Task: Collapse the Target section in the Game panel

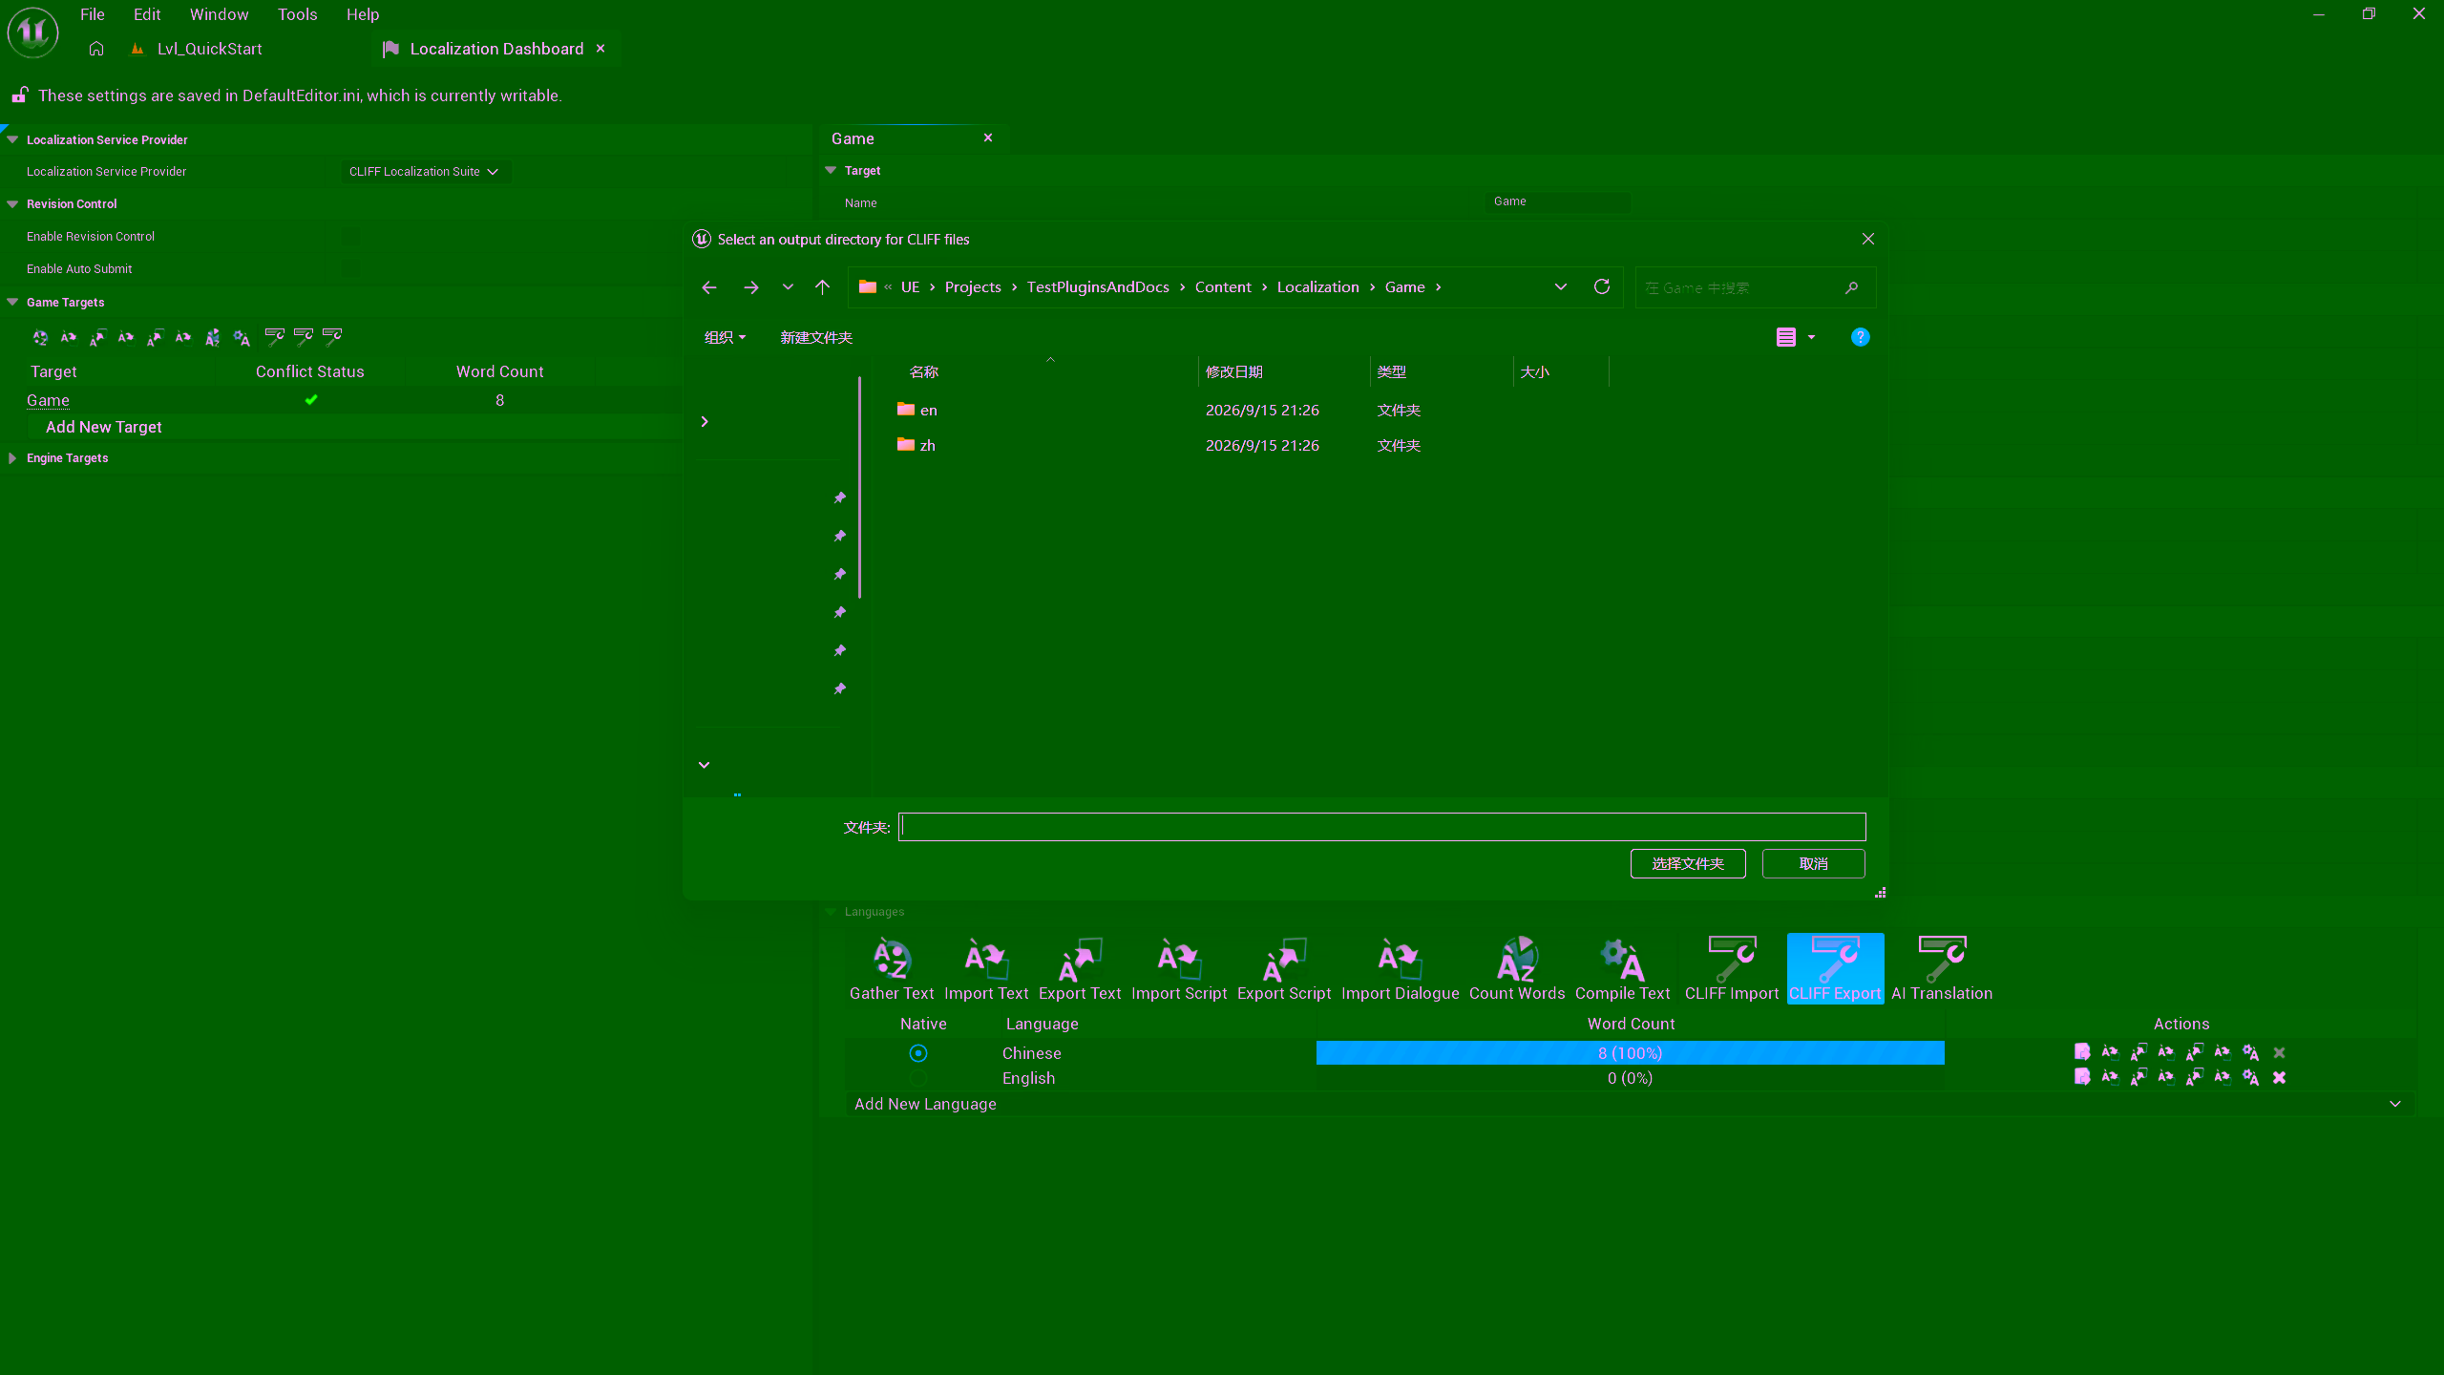Action: click(831, 171)
